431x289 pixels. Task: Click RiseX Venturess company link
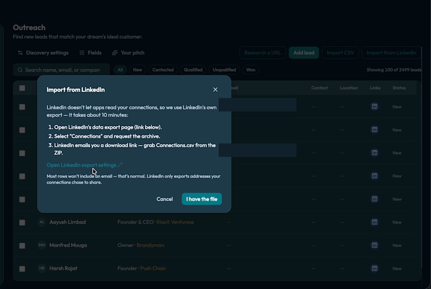[175, 222]
